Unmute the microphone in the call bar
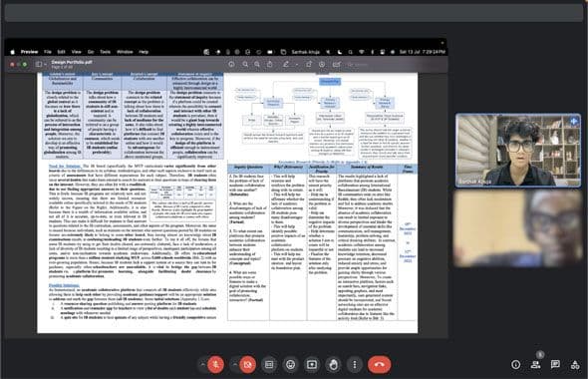Viewport: 588px width, 379px height. point(215,364)
